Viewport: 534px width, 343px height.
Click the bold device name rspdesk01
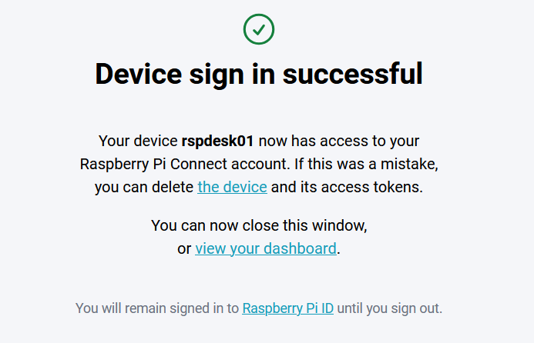pyautogui.click(x=217, y=142)
